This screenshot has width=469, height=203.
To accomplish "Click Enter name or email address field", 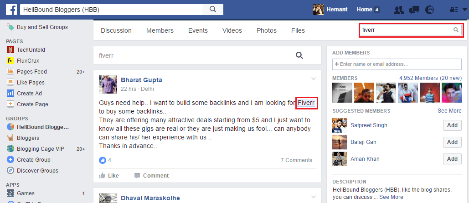I will (397, 64).
